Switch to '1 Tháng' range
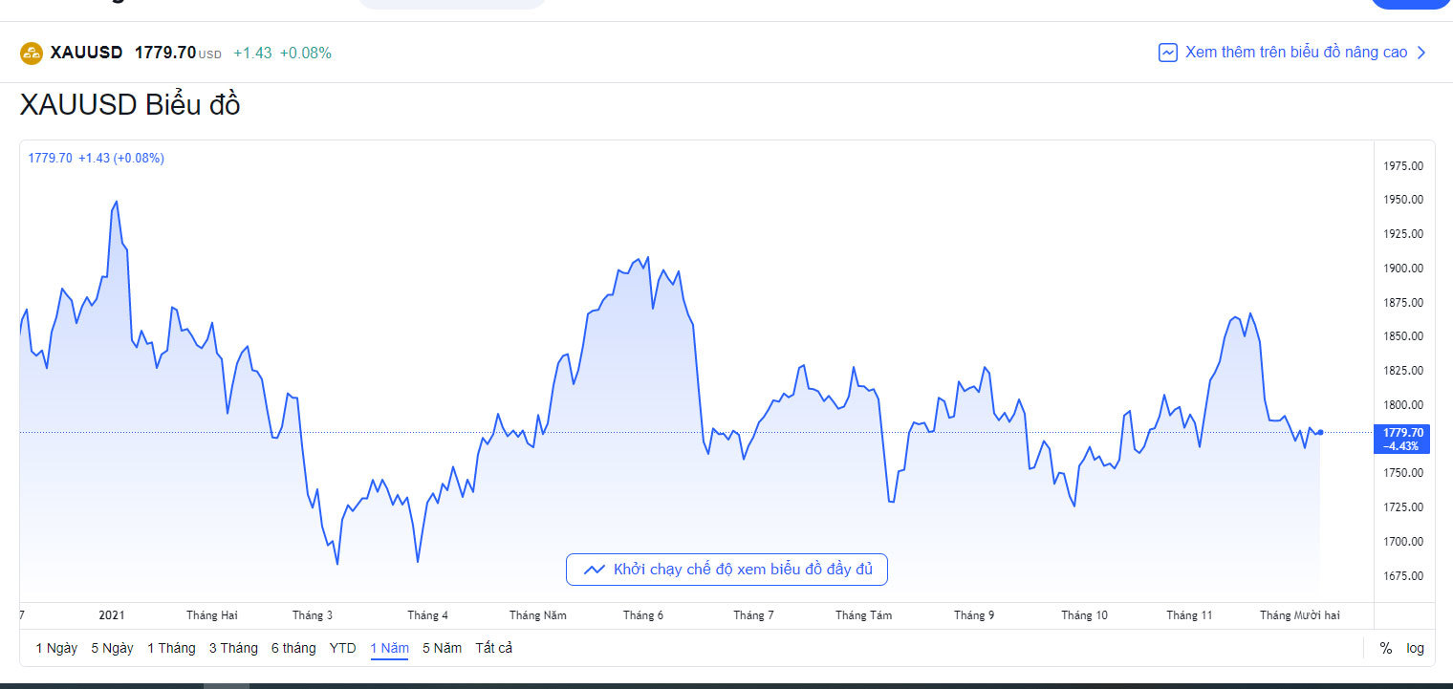The height and width of the screenshot is (689, 1453). (171, 648)
